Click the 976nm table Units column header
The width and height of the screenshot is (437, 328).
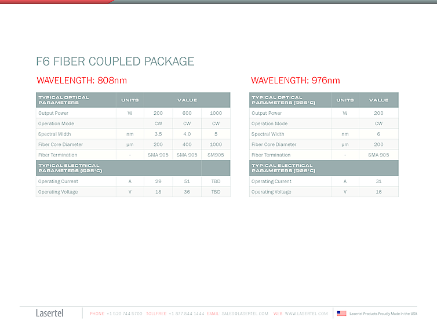(345, 100)
